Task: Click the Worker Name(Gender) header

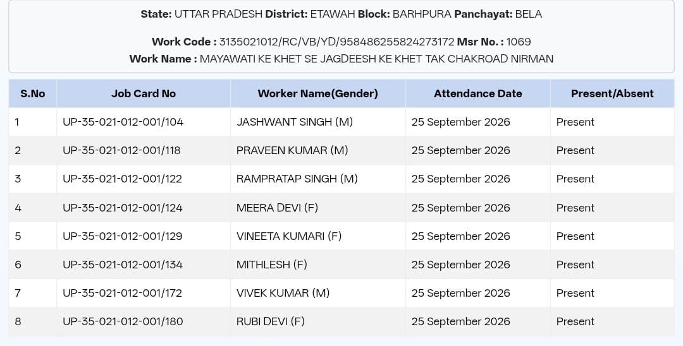Action: 317,93
